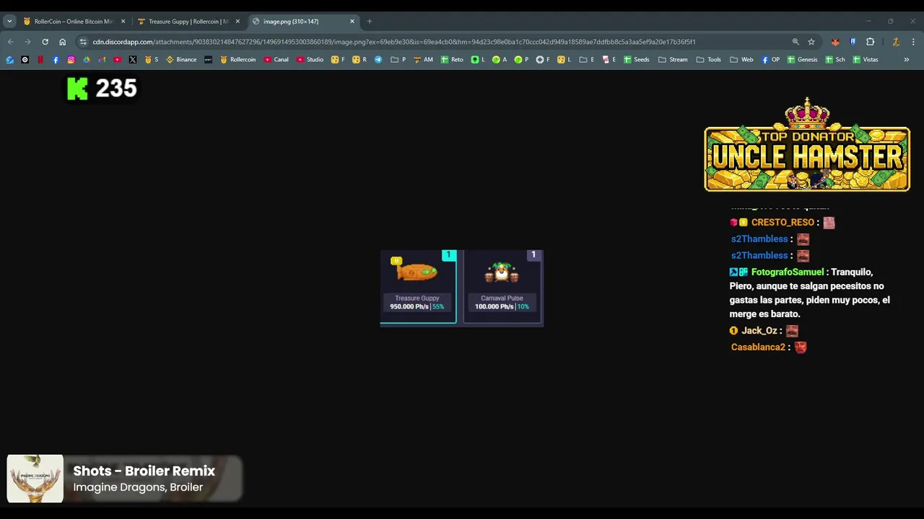This screenshot has height=519, width=924.
Task: Click the Jack_Oz chat username
Action: tap(759, 330)
